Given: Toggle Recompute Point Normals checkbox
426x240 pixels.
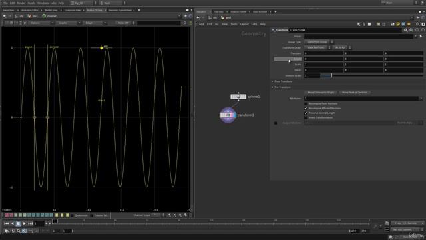Looking at the screenshot, I should pyautogui.click(x=306, y=104).
